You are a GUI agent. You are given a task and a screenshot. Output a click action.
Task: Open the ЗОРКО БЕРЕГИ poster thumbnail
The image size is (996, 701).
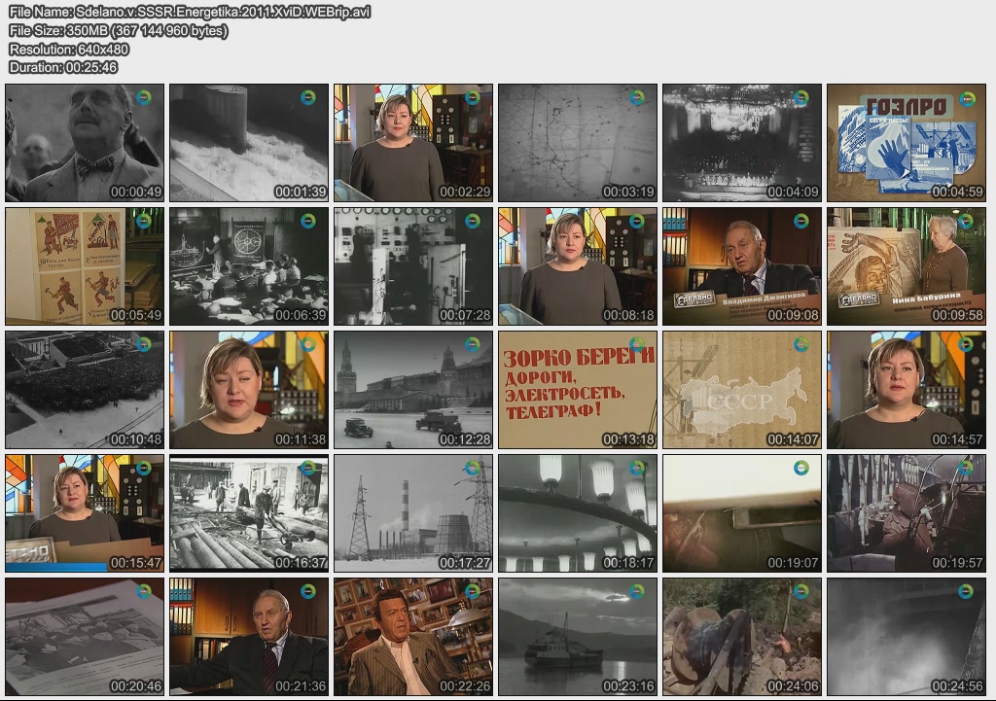577,389
